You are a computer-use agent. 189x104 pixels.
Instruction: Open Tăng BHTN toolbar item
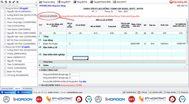pos(80,2)
